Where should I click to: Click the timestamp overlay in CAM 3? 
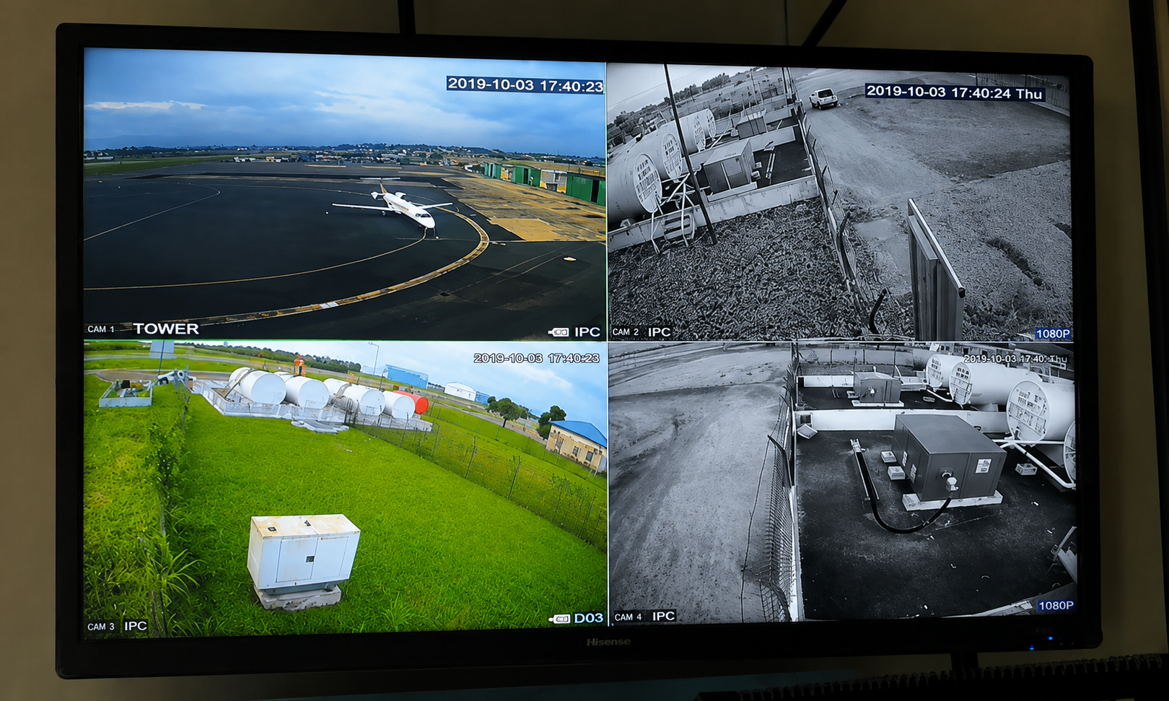(536, 358)
